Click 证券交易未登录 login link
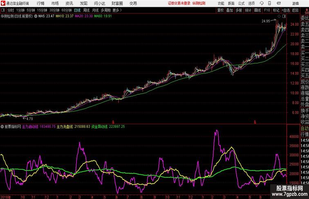 tap(179, 3)
